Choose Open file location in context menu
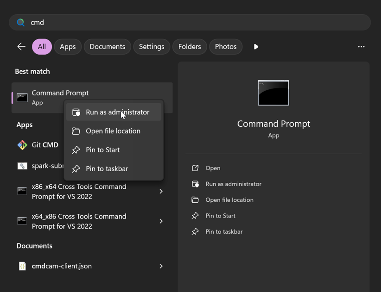 (113, 131)
